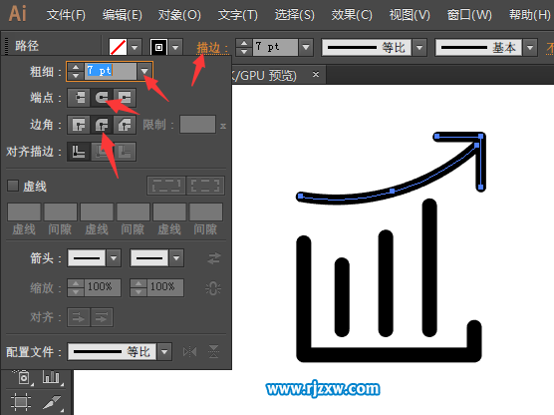The width and height of the screenshot is (554, 415).
Task: Open the 对象(O) menu
Action: point(179,15)
